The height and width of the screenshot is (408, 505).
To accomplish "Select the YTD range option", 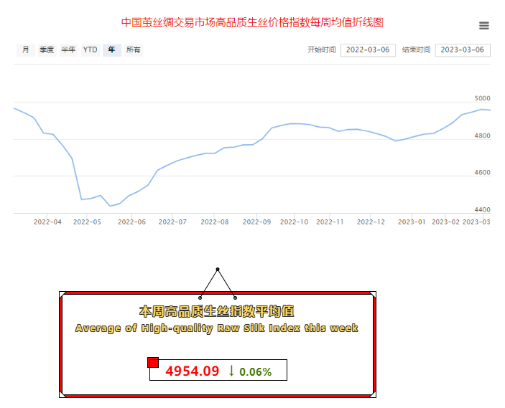I will 90,50.
